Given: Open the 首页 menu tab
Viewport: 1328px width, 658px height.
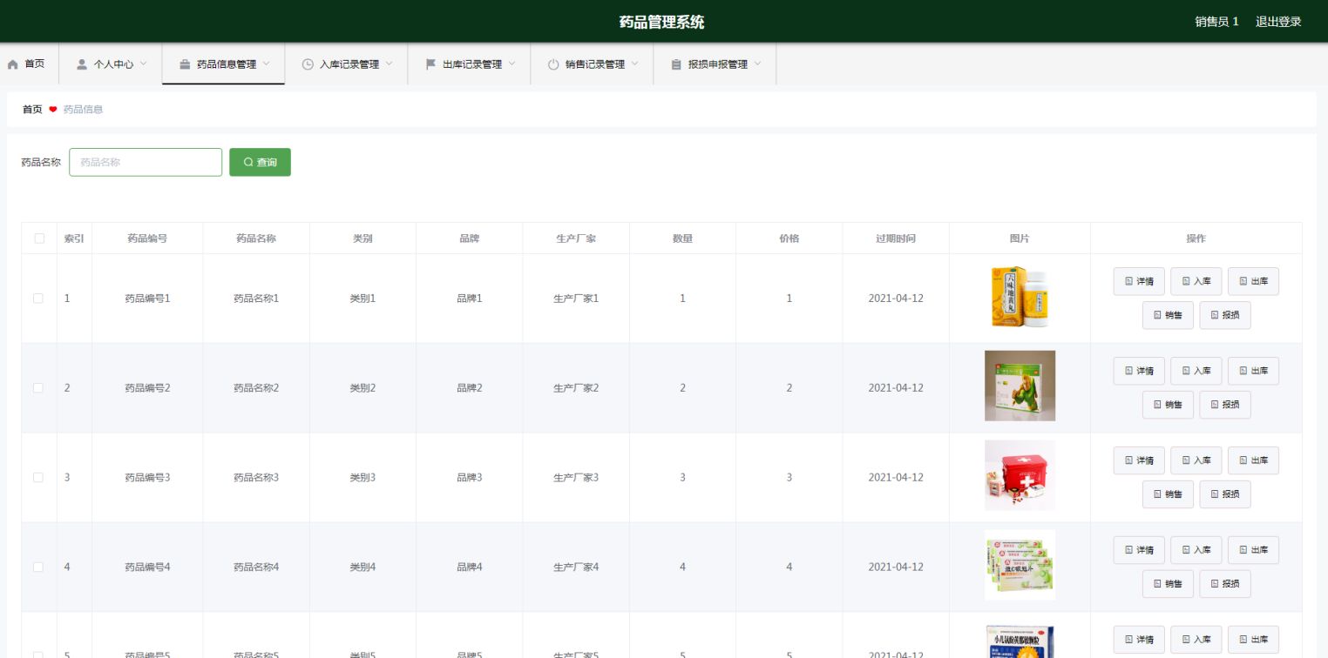Looking at the screenshot, I should coord(29,64).
